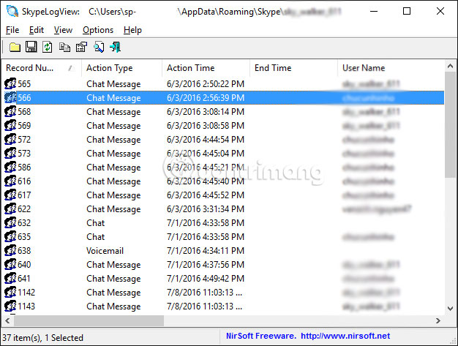Click the Find magnifier toolbar icon
Screen dimensions: 458x346
99,47
